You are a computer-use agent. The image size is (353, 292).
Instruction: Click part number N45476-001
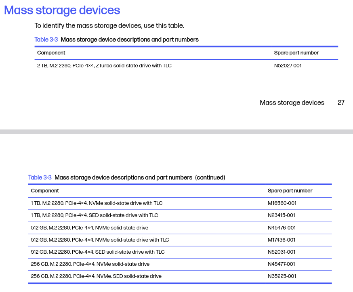coord(282,228)
